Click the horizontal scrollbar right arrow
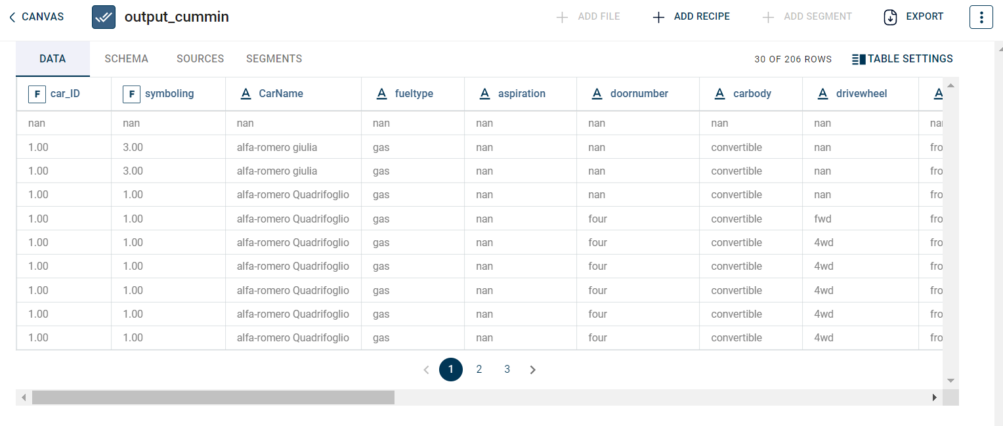The height and width of the screenshot is (426, 1003). point(934,398)
